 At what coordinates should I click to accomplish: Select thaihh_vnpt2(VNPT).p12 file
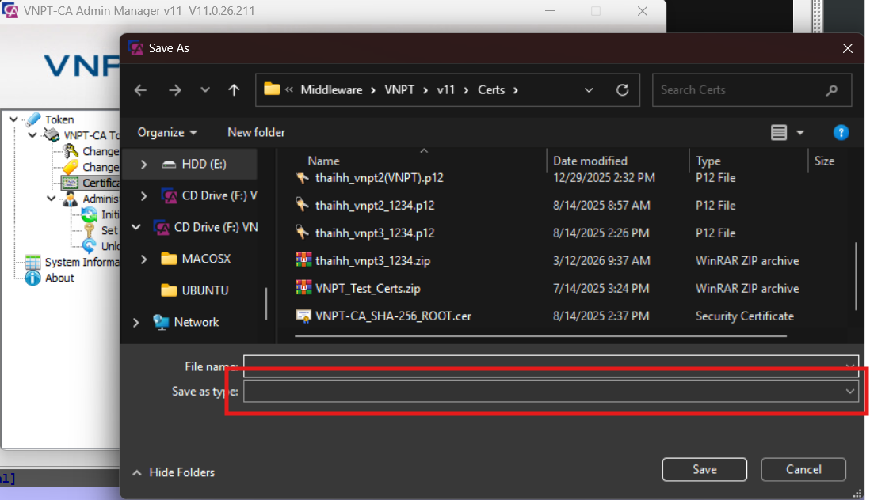[380, 178]
